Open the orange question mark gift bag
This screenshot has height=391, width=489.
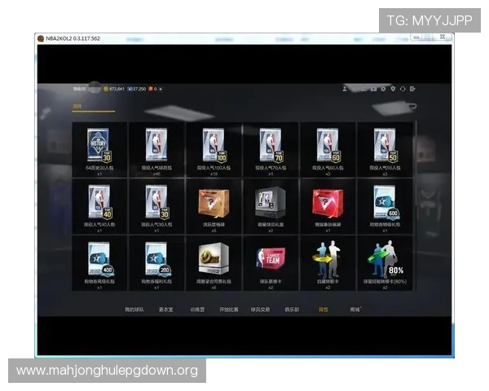pyautogui.click(x=214, y=201)
